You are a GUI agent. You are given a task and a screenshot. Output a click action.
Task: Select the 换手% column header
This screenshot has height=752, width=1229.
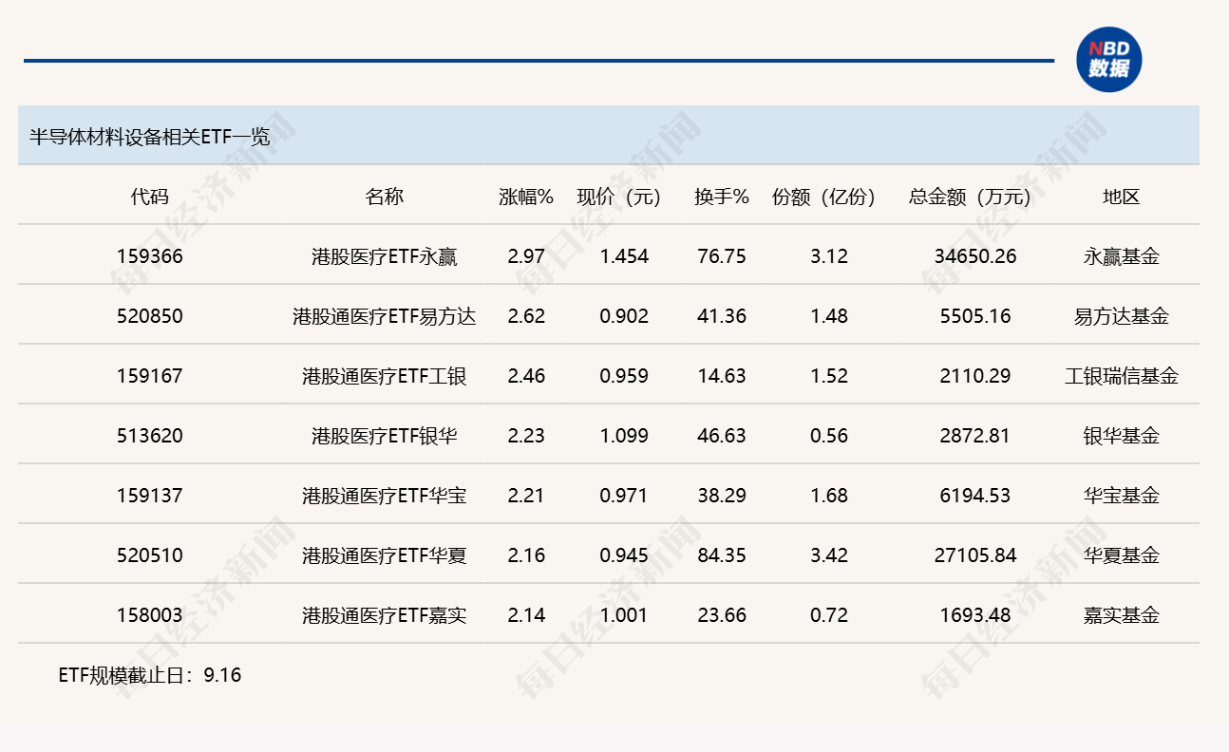click(x=722, y=197)
